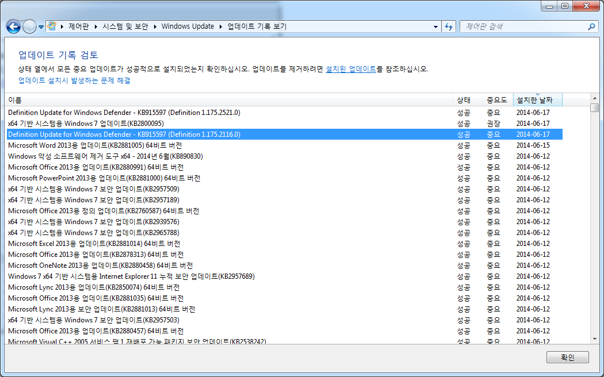Viewport: 604px width, 377px height.
Task: Grab the vertical scrollbar thumb of the list
Action: [x=594, y=107]
